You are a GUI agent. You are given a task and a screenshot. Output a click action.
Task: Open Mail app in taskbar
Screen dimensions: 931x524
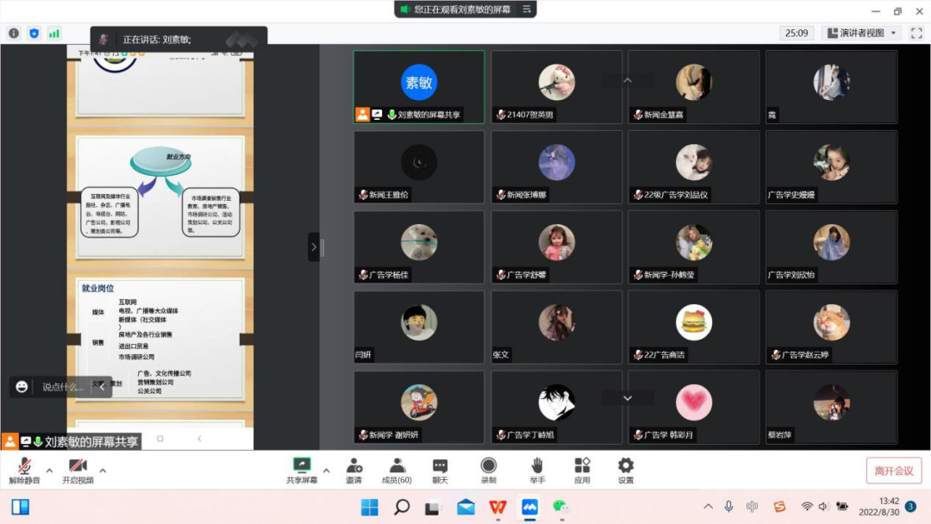pyautogui.click(x=465, y=508)
